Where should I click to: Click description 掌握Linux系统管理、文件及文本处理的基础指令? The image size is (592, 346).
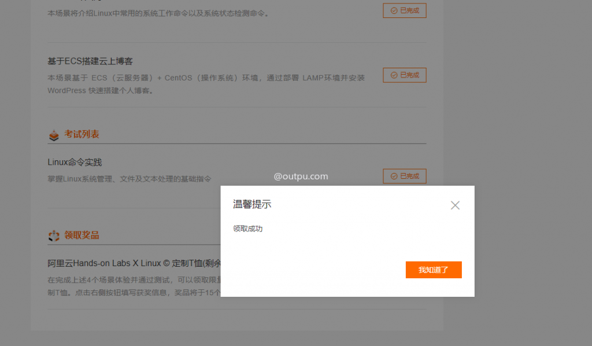pos(129,179)
